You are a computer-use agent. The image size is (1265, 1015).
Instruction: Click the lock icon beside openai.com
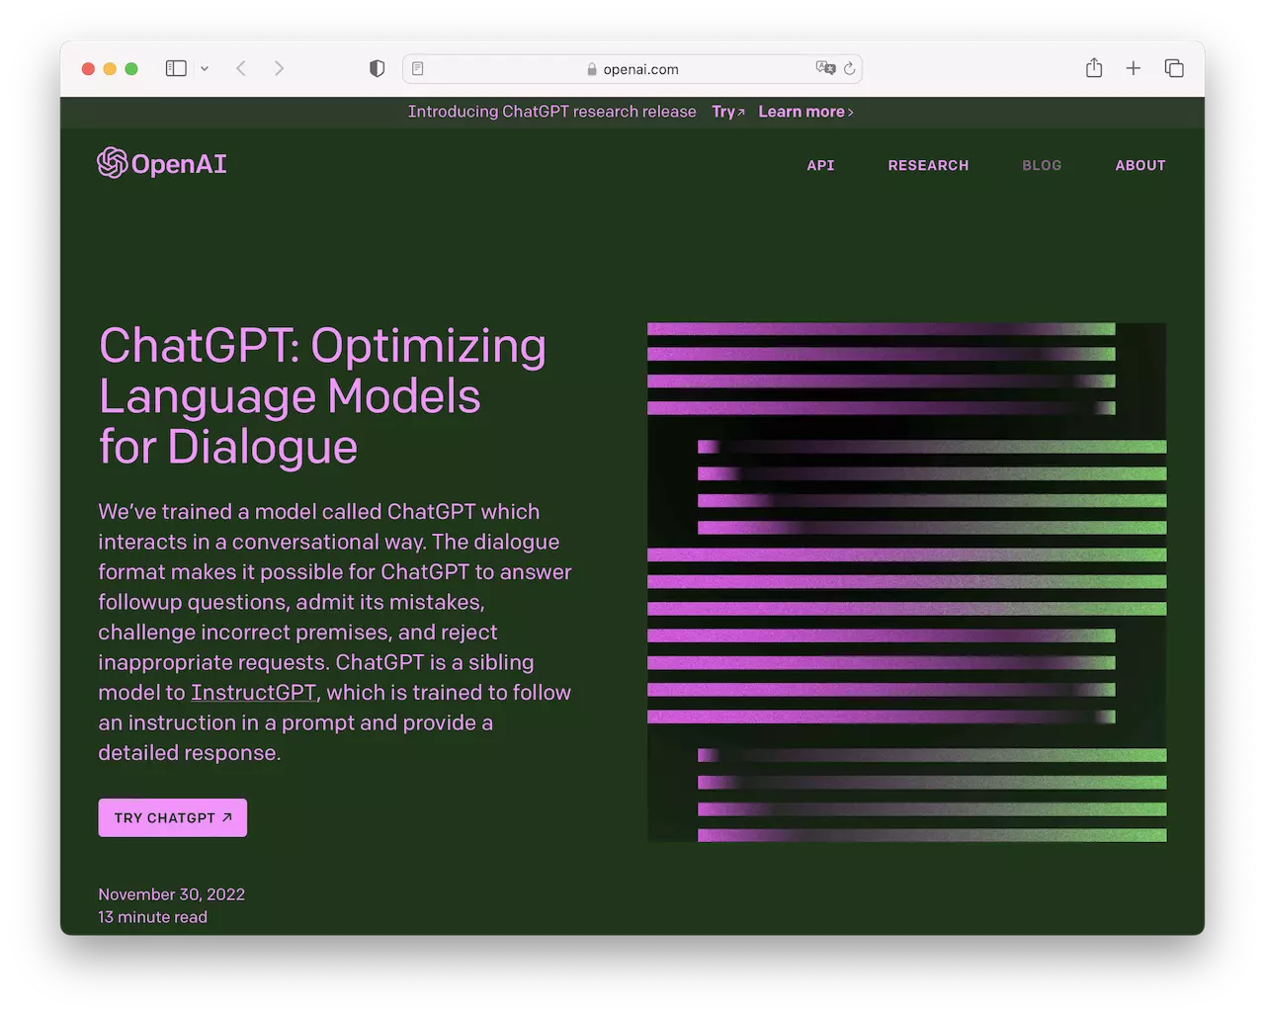pyautogui.click(x=592, y=69)
